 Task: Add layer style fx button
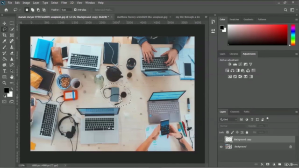(262, 164)
